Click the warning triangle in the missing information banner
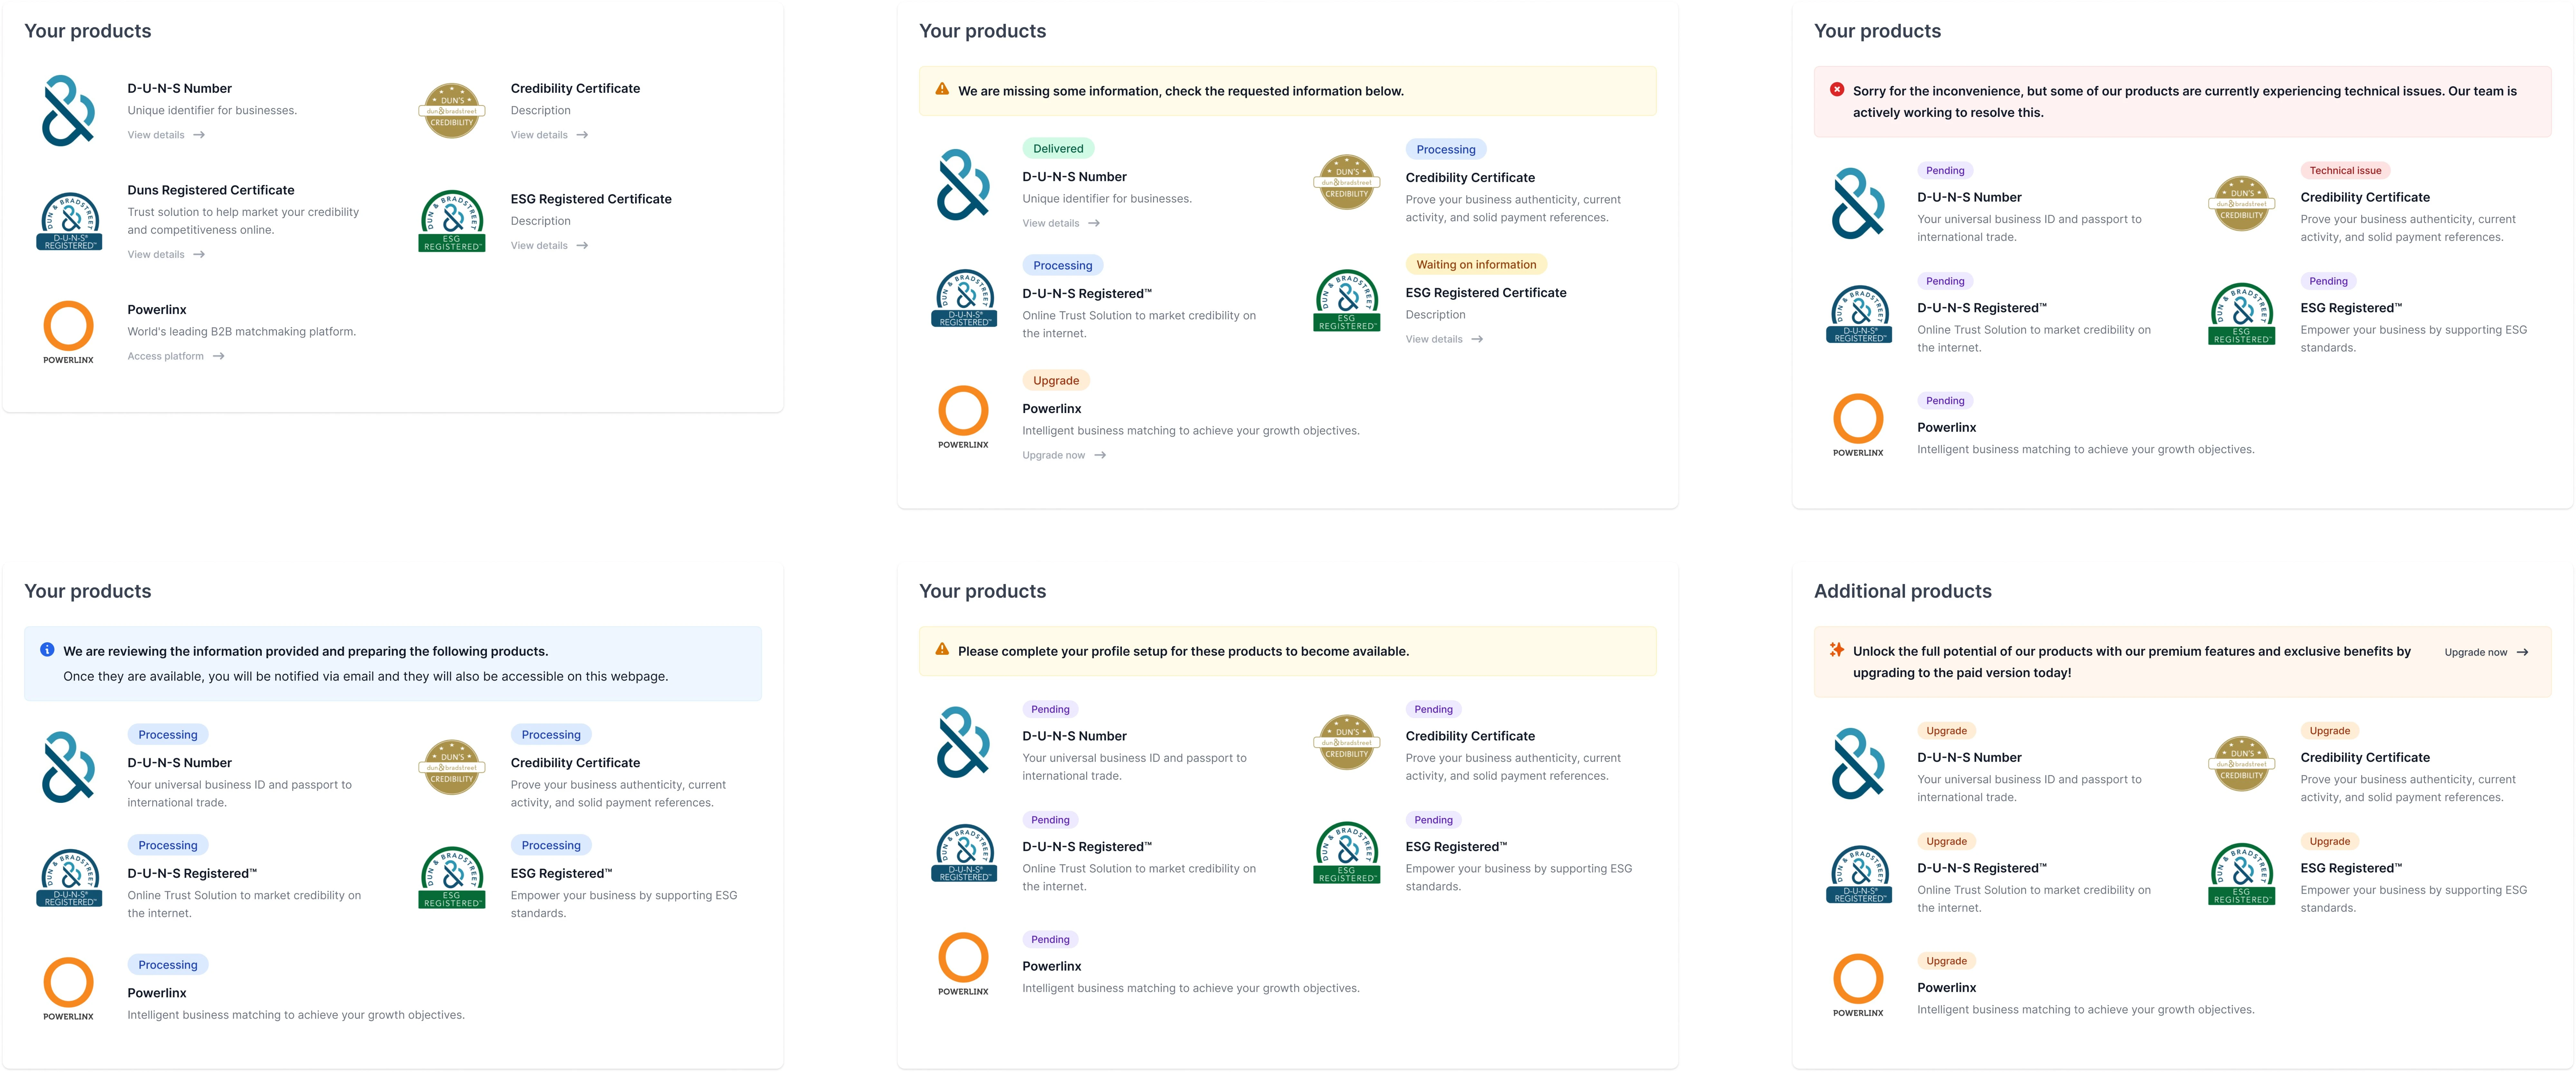Viewport: 2576px width, 1072px height. pos(942,89)
